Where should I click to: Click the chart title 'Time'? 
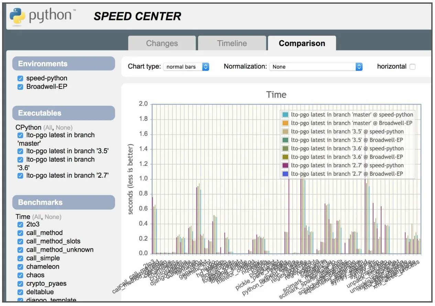click(276, 95)
